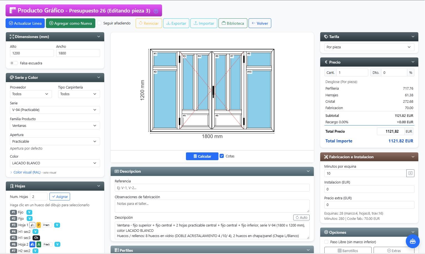Click the #3 gap number badge in Hojas list
The width and height of the screenshot is (425, 254).
point(13,225)
